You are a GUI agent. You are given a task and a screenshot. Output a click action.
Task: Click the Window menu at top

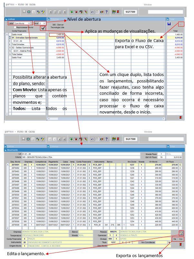click(x=148, y=5)
